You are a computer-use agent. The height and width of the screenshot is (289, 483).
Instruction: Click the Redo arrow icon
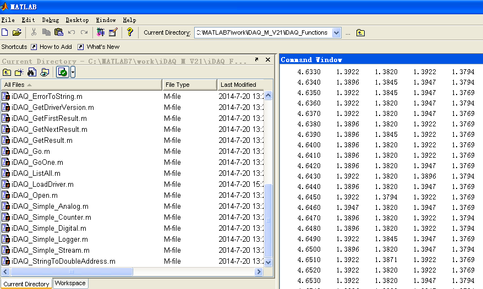(x=84, y=32)
